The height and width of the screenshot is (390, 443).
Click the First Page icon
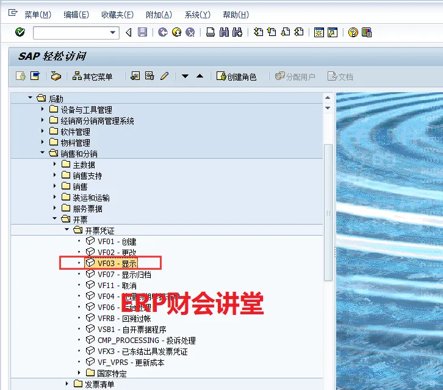258,32
